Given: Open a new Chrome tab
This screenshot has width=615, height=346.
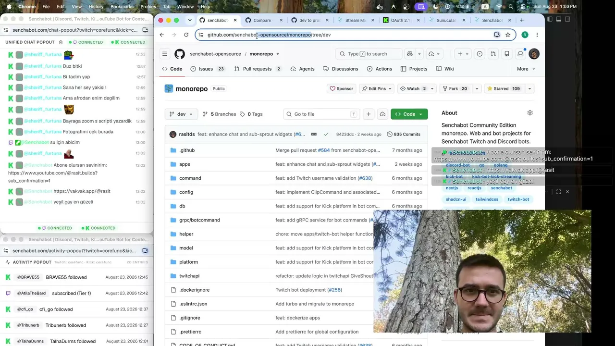Looking at the screenshot, I should 522,20.
